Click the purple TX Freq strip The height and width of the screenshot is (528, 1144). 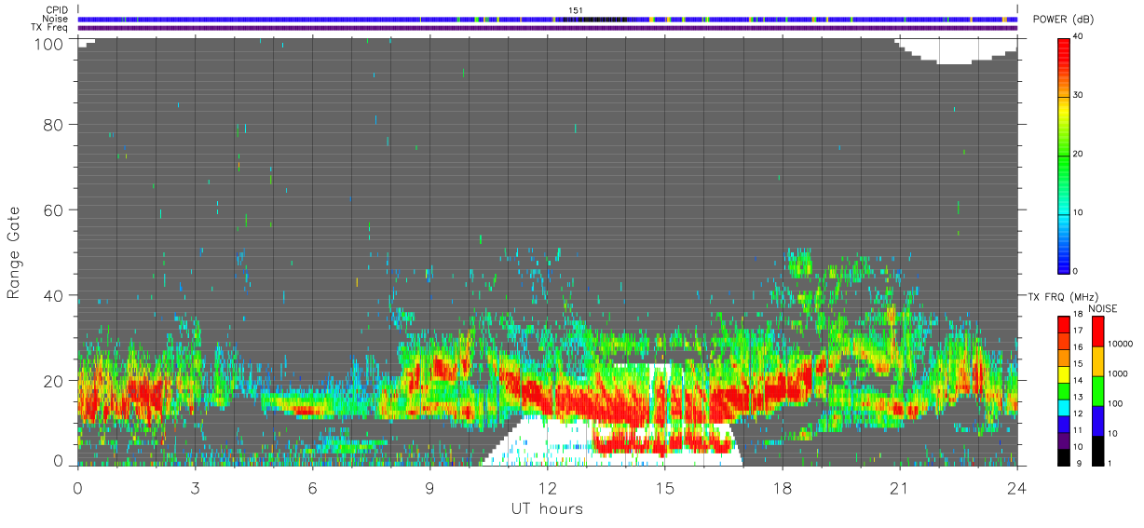pos(549,28)
